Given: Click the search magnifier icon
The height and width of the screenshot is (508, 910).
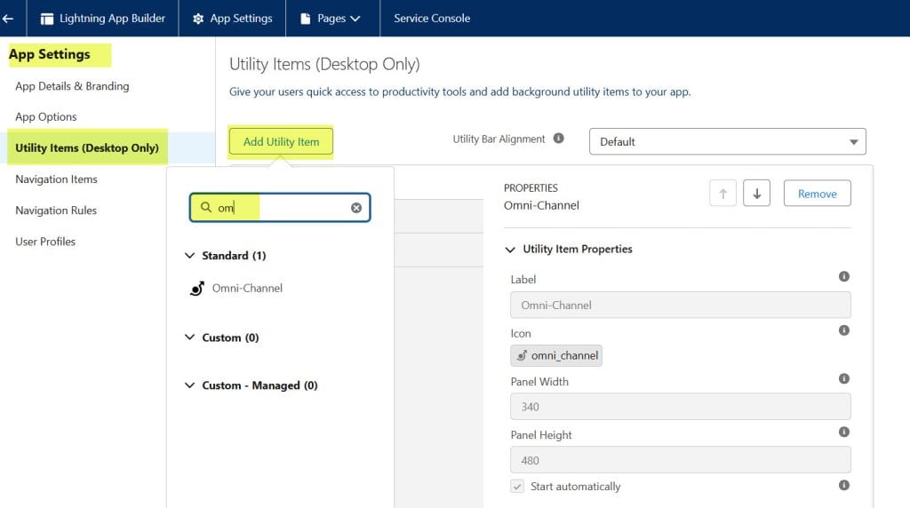Looking at the screenshot, I should point(206,207).
